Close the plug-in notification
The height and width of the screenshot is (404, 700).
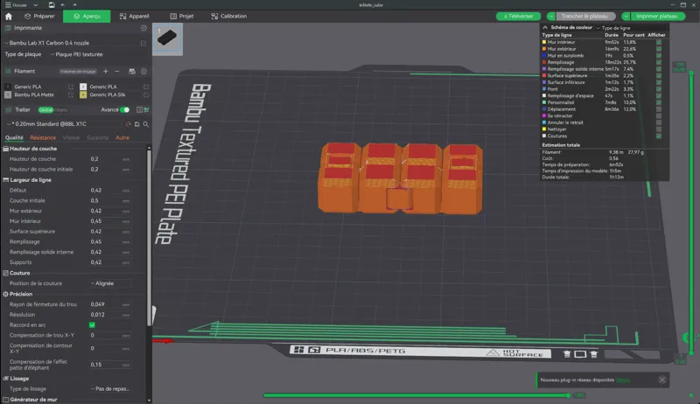click(662, 380)
